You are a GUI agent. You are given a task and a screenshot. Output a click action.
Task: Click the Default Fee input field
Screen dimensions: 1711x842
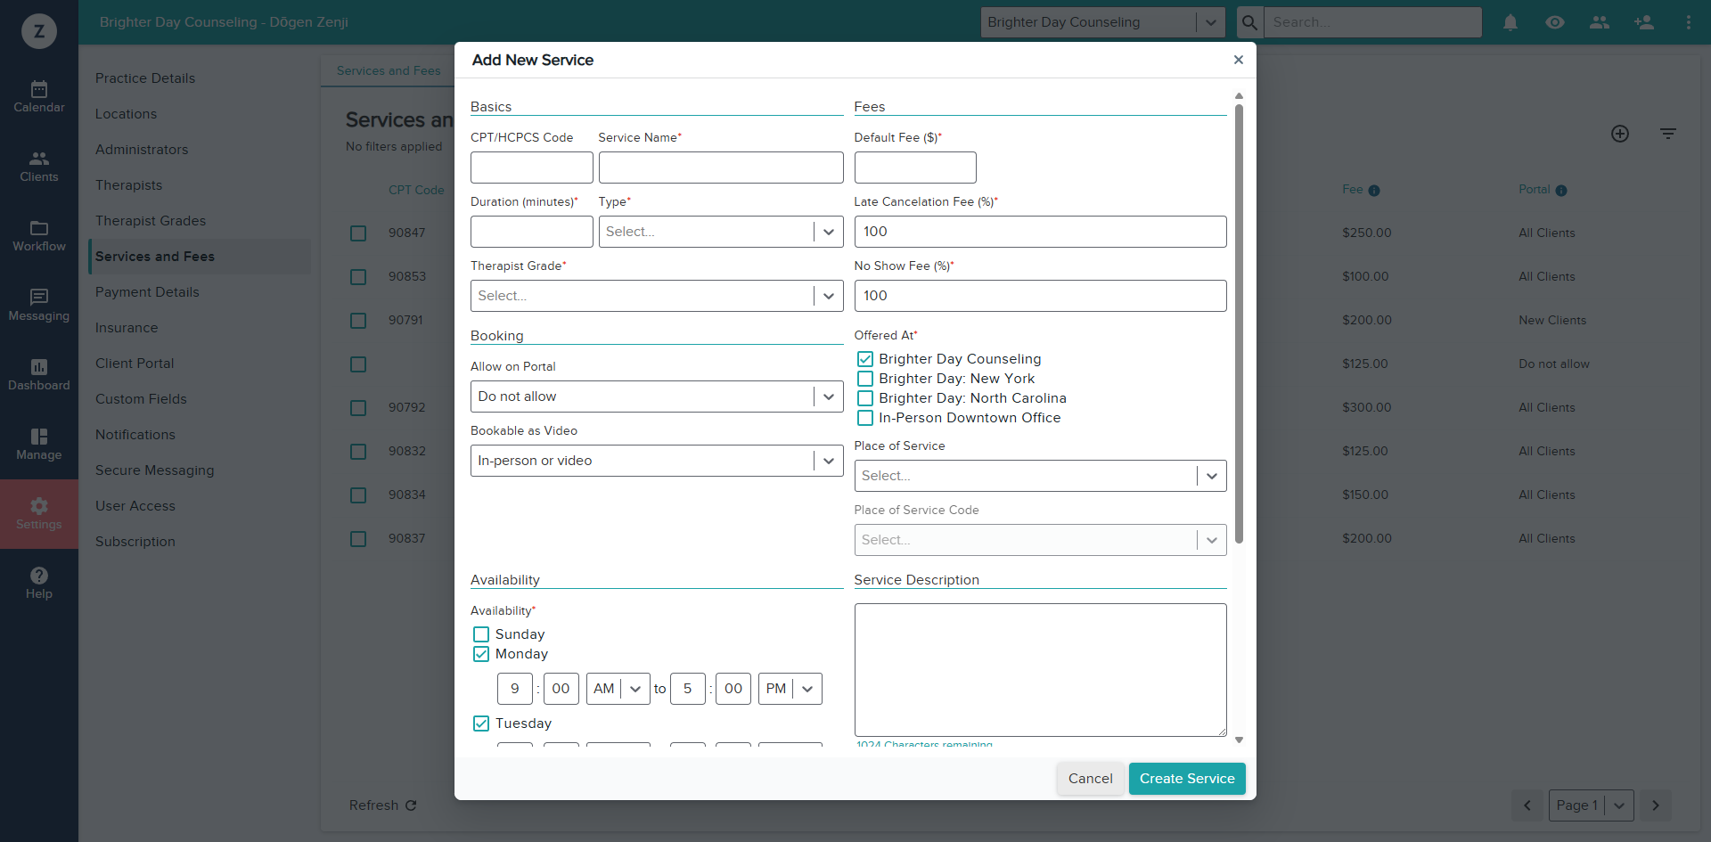point(915,168)
